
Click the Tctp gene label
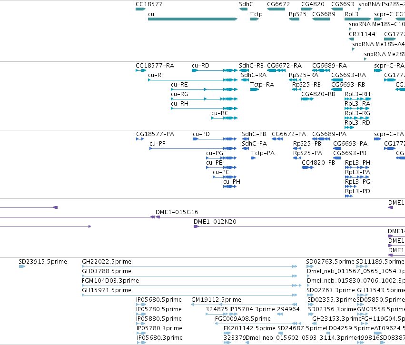(256, 14)
